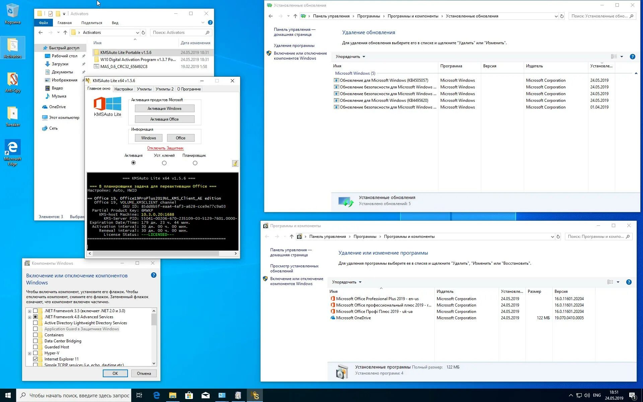Click the horizontal scrollbar in KMSAuto log
643x402 pixels.
(156, 254)
